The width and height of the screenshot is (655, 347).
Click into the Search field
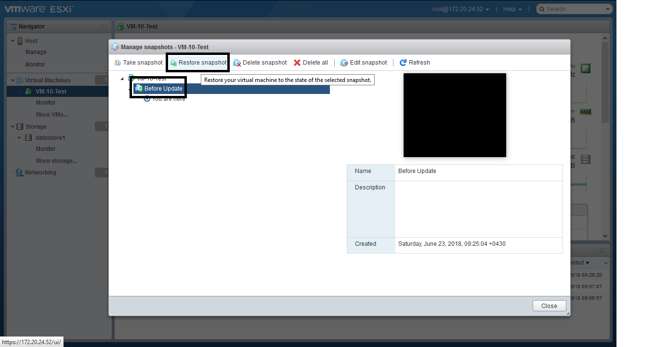(x=573, y=9)
